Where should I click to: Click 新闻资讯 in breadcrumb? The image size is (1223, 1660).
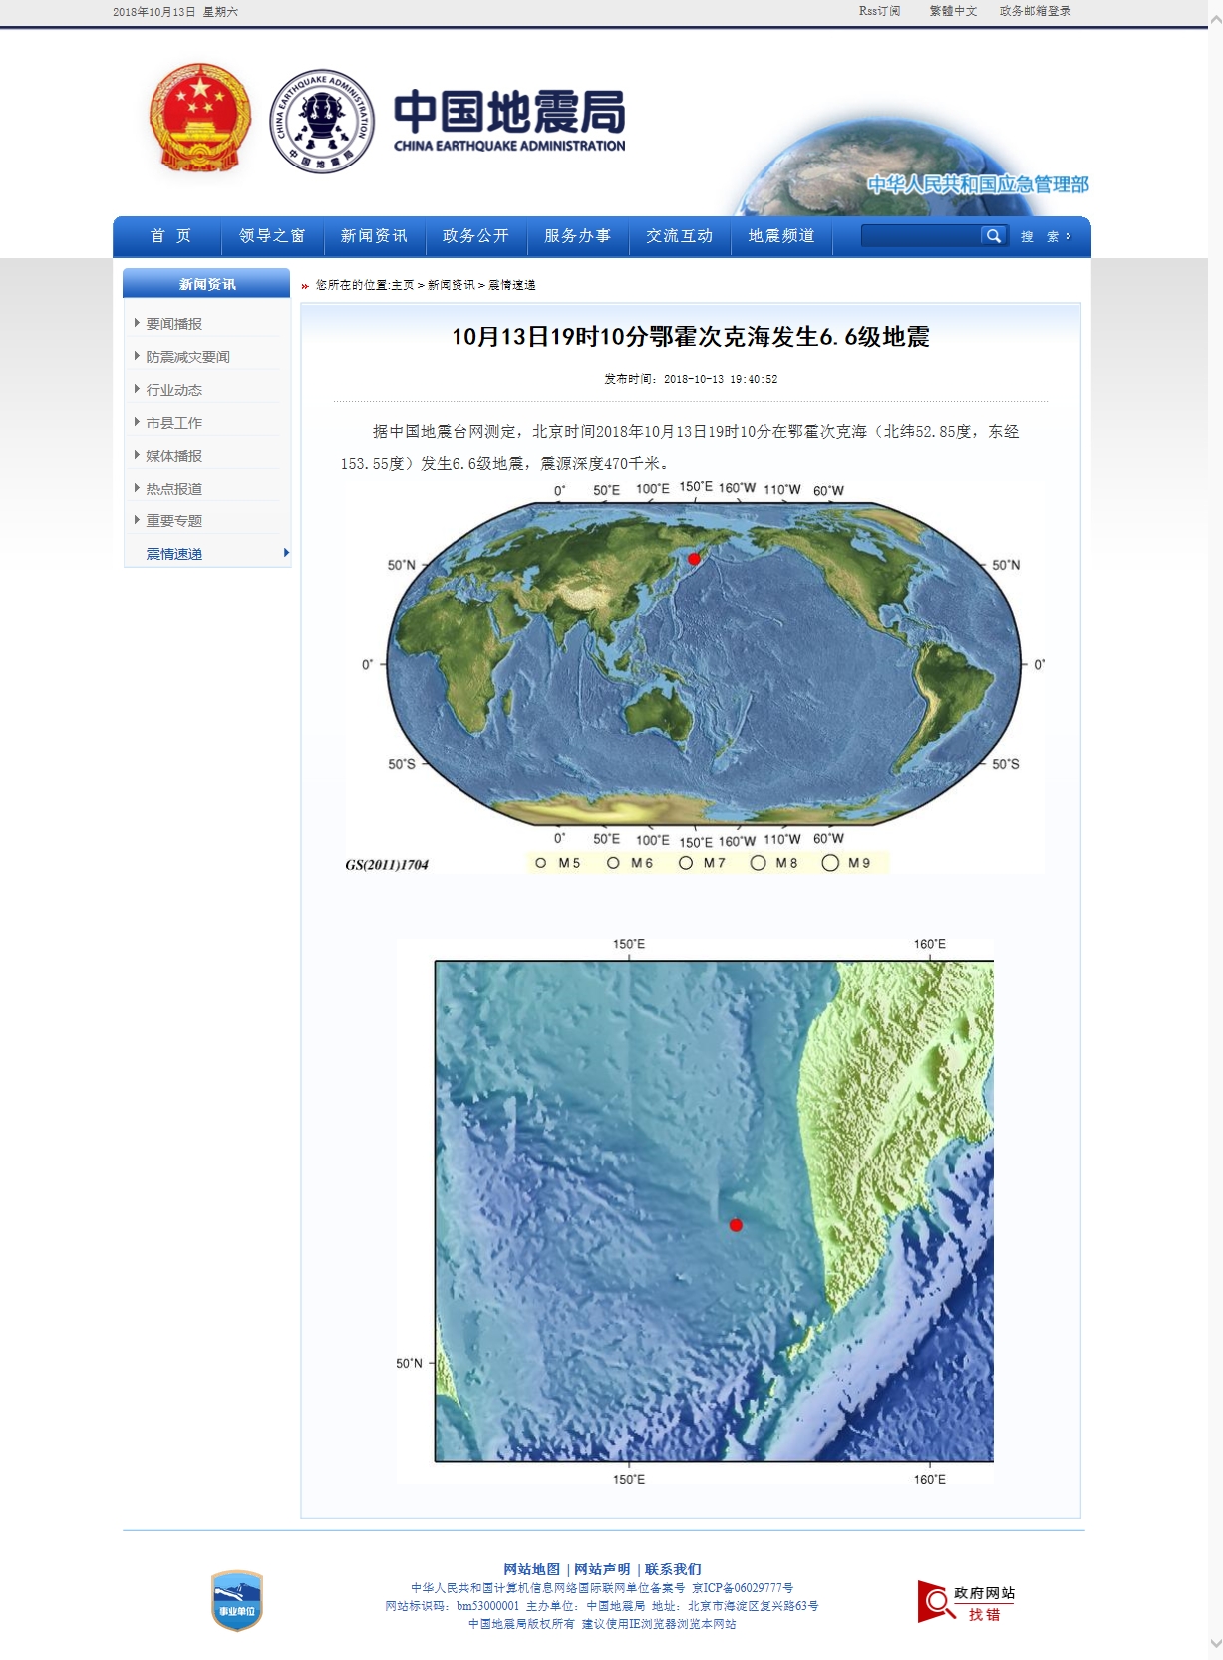point(451,285)
